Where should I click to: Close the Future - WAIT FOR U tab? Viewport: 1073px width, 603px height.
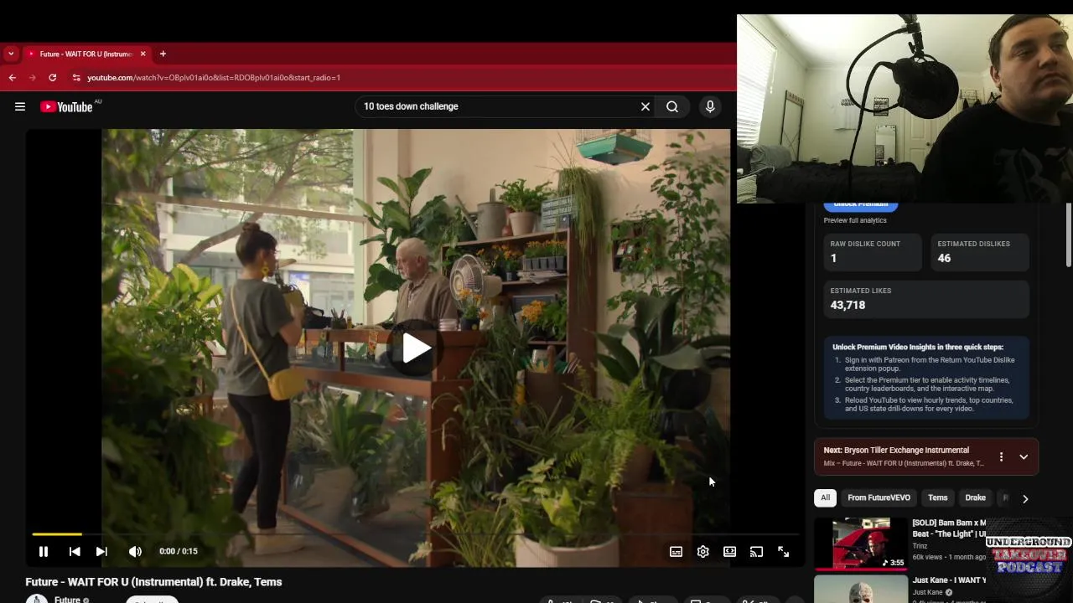143,54
